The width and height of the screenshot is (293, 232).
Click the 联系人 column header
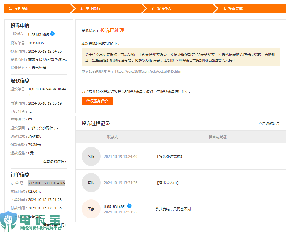pyautogui.click(x=112, y=137)
